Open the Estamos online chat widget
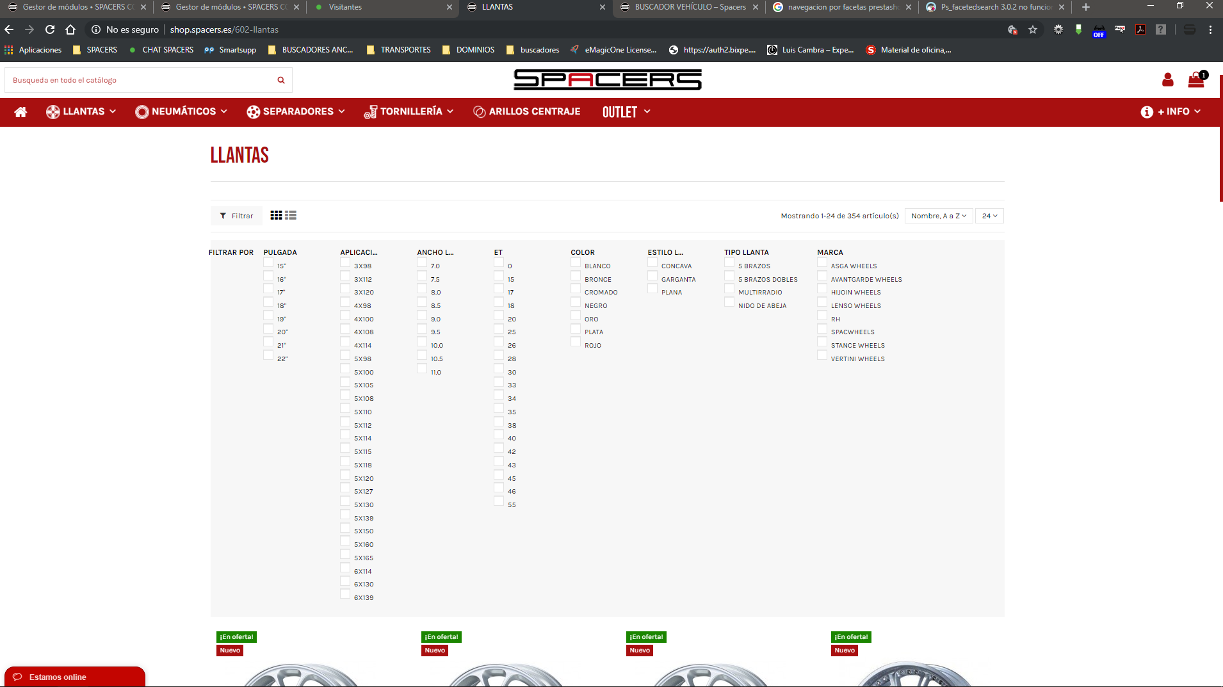The width and height of the screenshot is (1223, 687). pos(75,677)
